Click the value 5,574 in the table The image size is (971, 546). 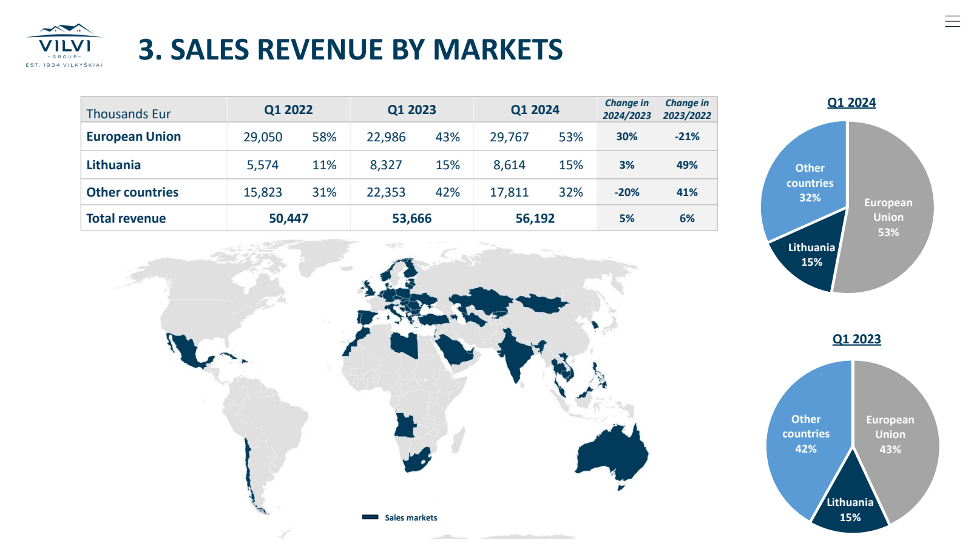pos(263,165)
